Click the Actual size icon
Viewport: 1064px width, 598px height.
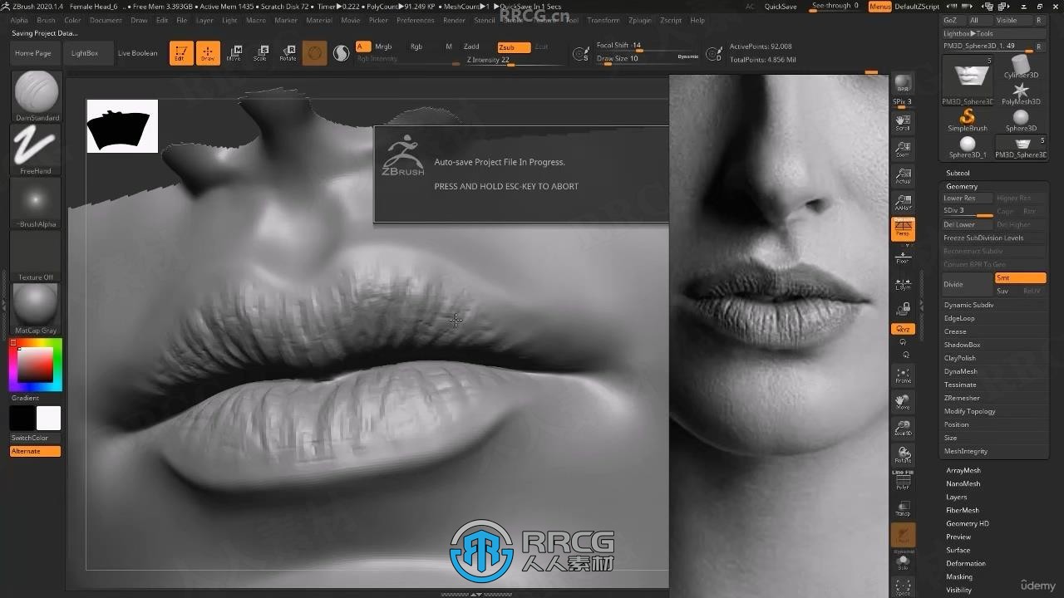coord(903,176)
